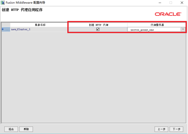Image resolution: width=188 pixels, height=134 pixels.
Task: Click the blue row arrow indicator icon
Action: pos(3,29)
